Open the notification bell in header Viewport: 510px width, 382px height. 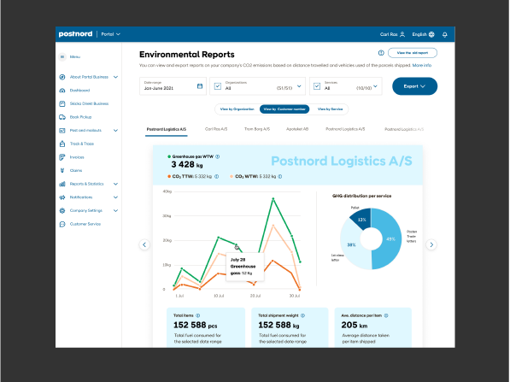pos(444,34)
